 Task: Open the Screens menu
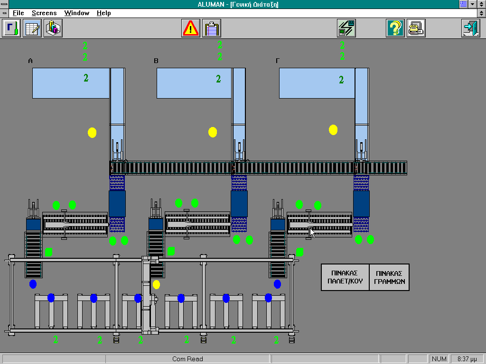(44, 13)
